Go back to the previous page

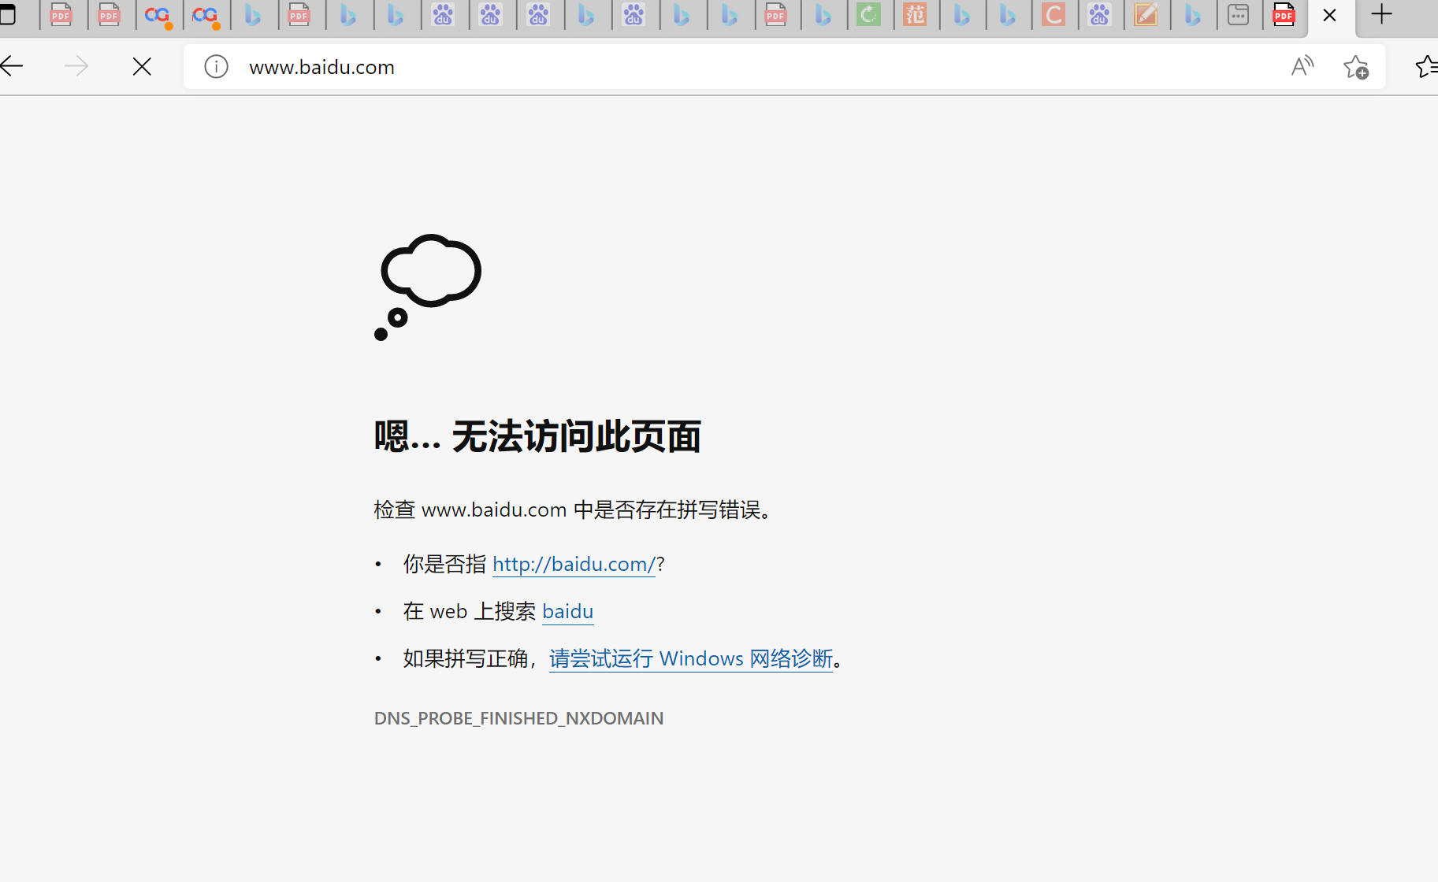pyautogui.click(x=12, y=67)
